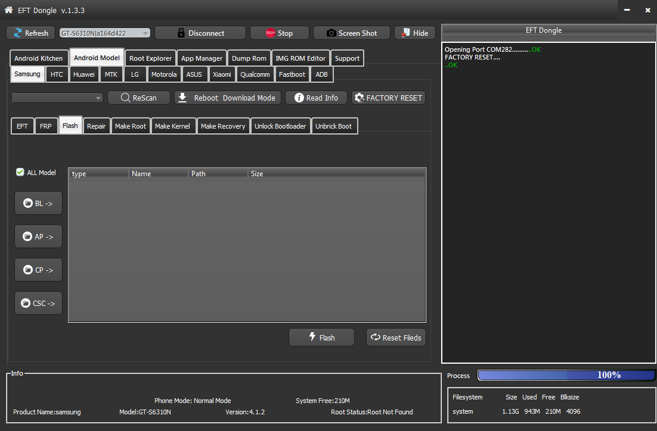
Task: Select the Android Model tab
Action: pyautogui.click(x=97, y=58)
